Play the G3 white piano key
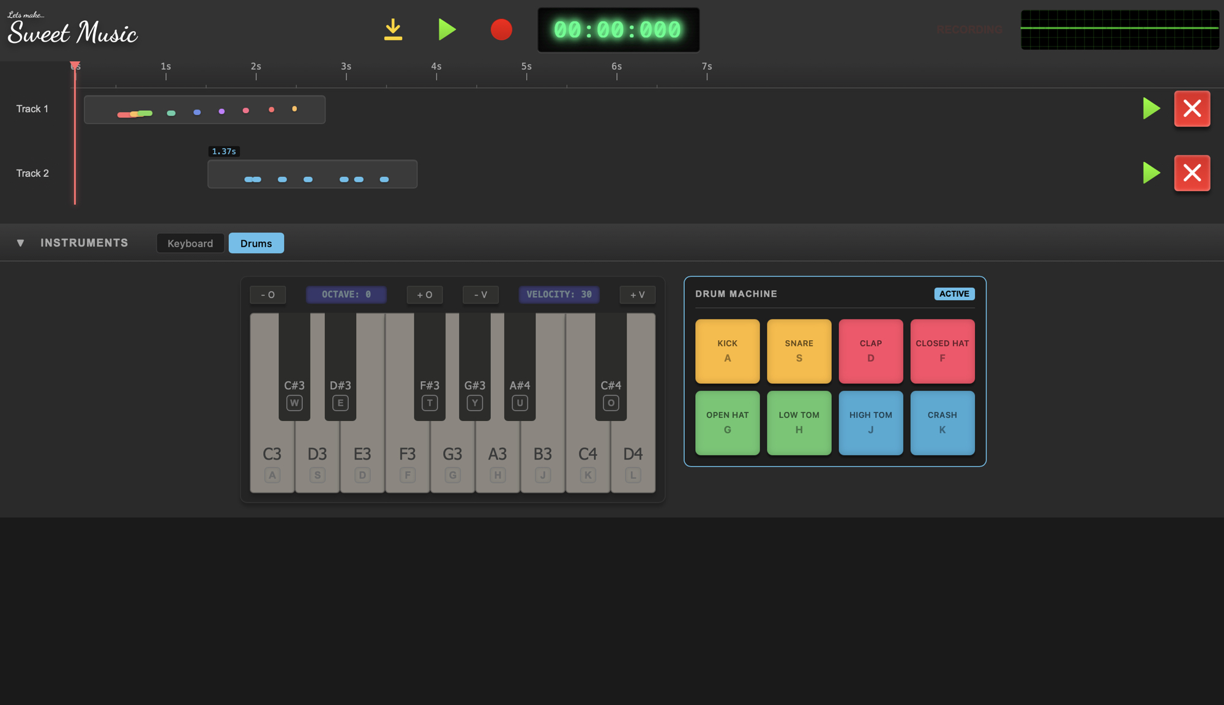The height and width of the screenshot is (705, 1224). pos(452,459)
